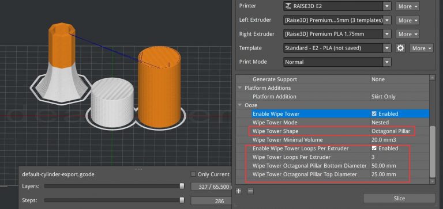The height and width of the screenshot is (209, 443).
Task: Check the Only Current checkbox
Action: click(x=193, y=174)
